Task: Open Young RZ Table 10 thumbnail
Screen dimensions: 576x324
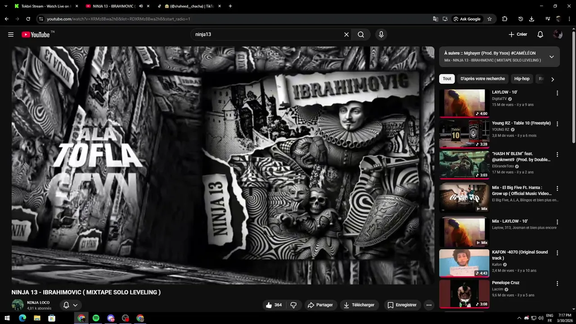Action: pos(464,134)
